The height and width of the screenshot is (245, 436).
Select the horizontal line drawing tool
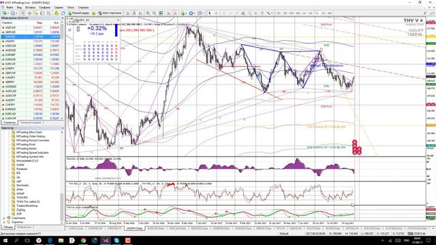[x=230, y=13]
